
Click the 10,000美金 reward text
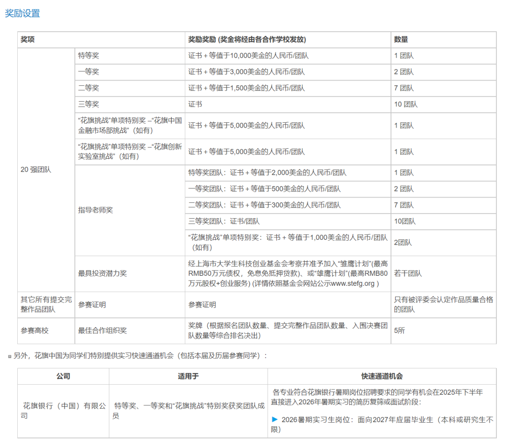click(x=247, y=56)
